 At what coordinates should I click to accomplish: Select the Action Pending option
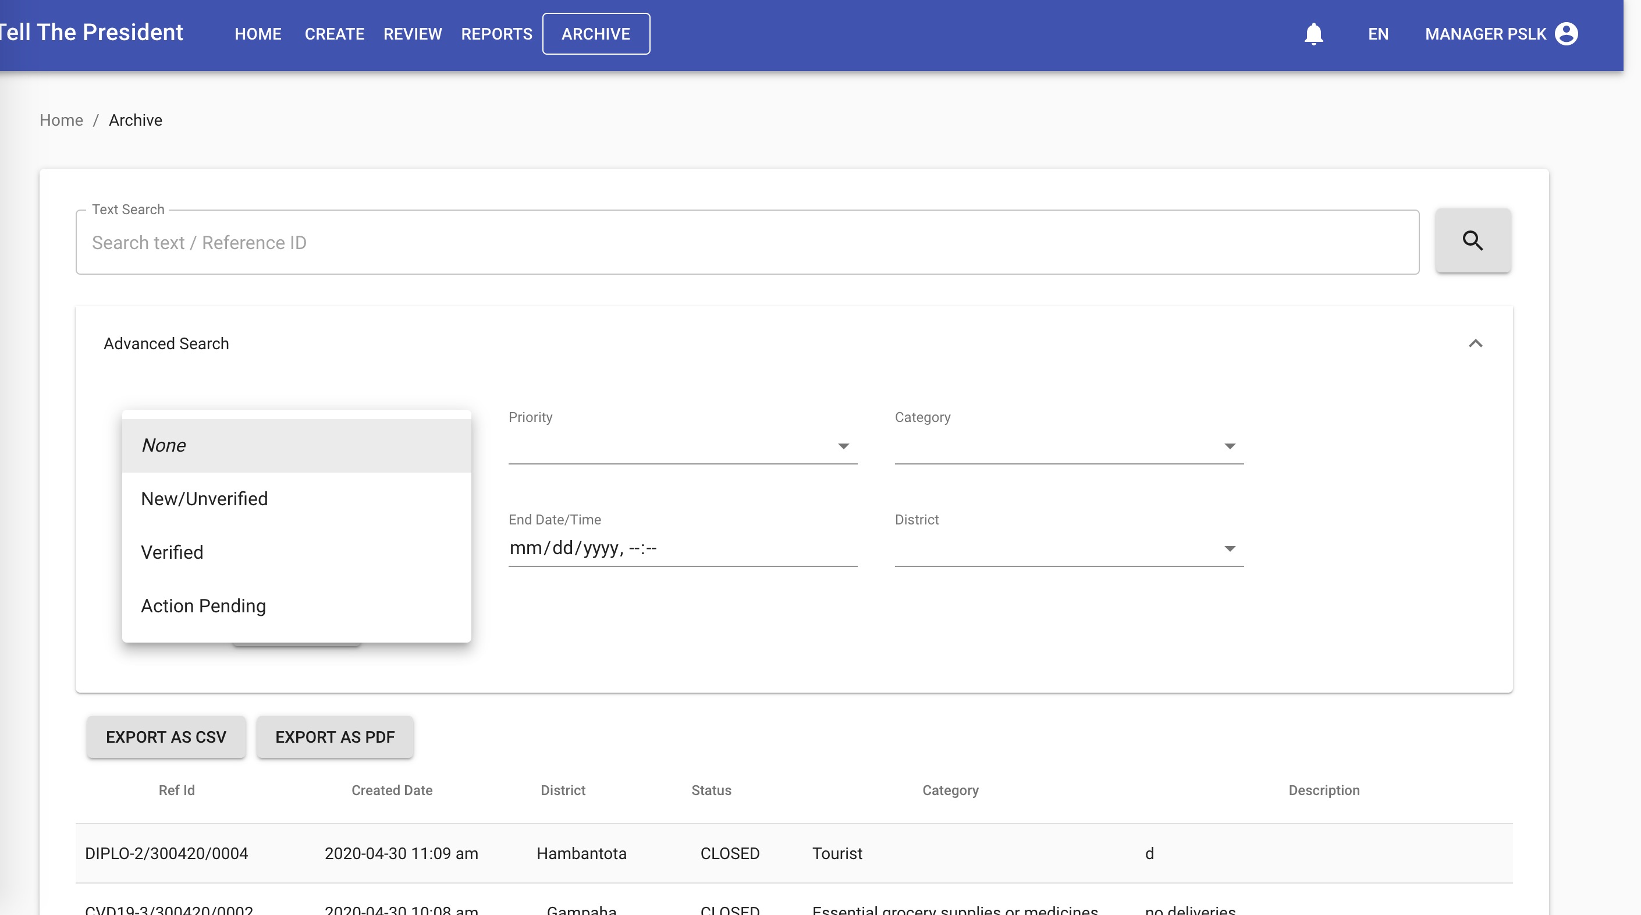point(296,606)
